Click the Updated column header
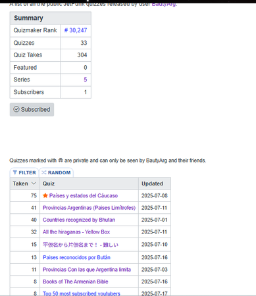The image size is (256, 296). (x=152, y=184)
